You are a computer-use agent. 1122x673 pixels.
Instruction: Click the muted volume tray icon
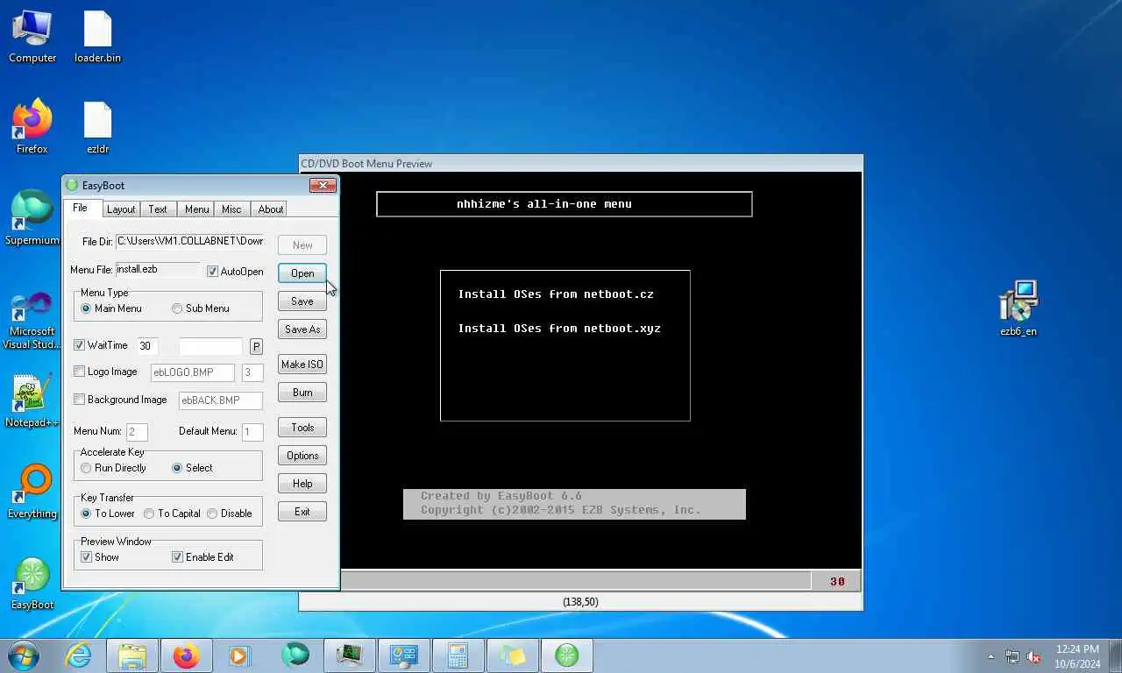(1033, 656)
